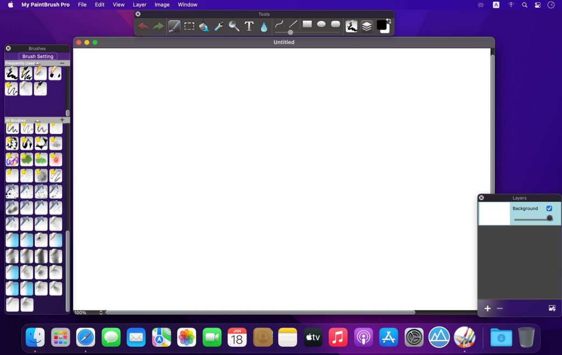Select the Paintbrush tool in the Tools palette
The image size is (562, 355).
174,26
